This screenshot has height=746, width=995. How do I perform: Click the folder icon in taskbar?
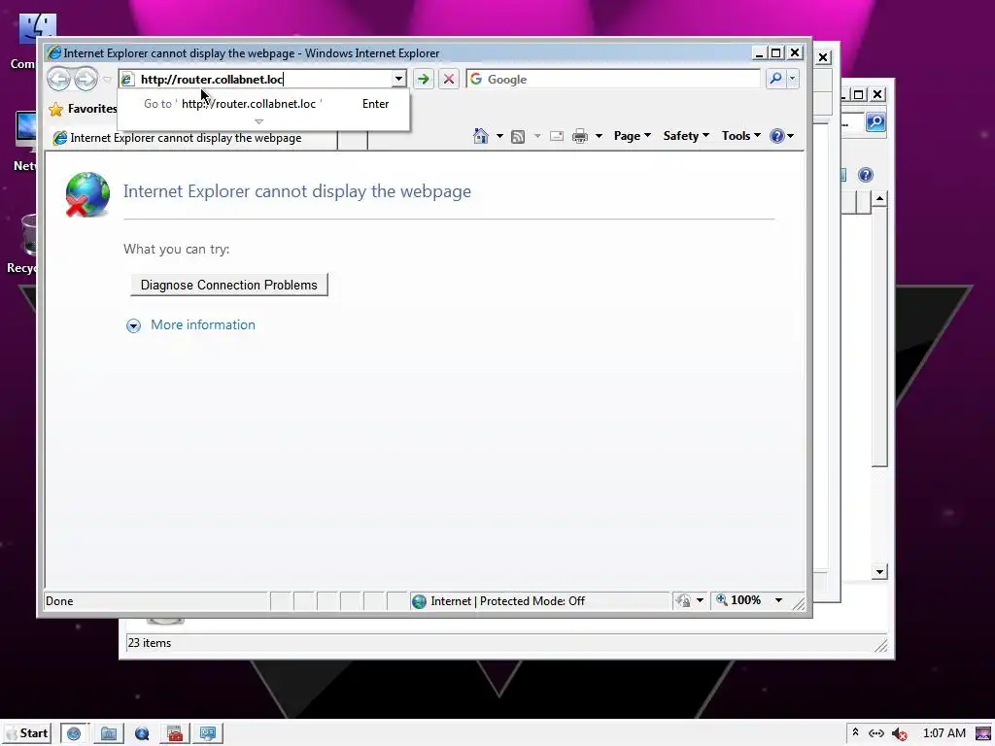point(109,734)
